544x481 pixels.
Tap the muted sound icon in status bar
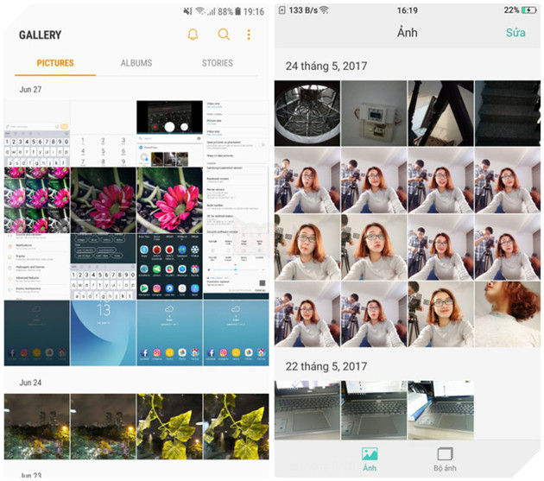pos(187,11)
